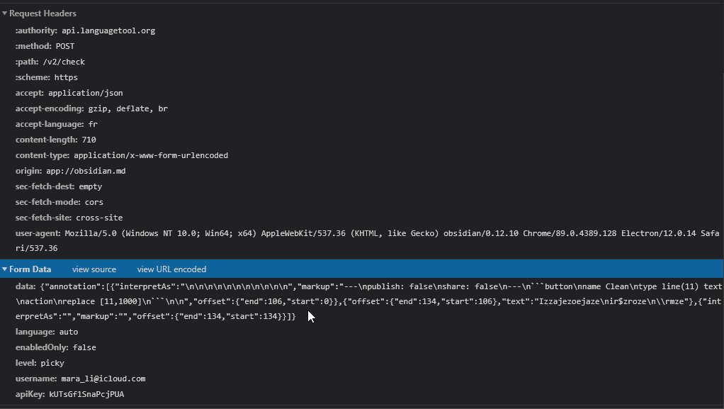Select the username mara_li@icloud.com value

point(103,379)
